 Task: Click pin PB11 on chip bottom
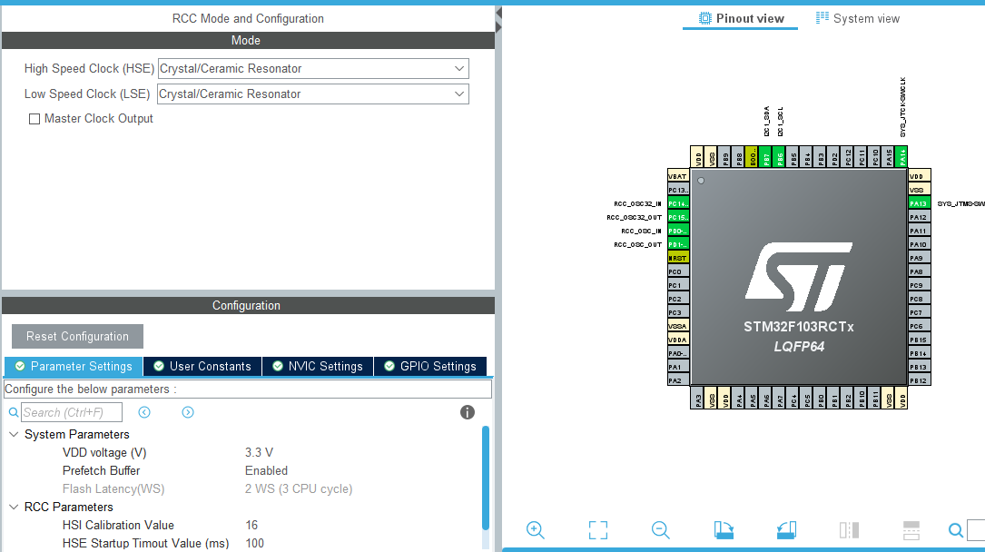874,399
